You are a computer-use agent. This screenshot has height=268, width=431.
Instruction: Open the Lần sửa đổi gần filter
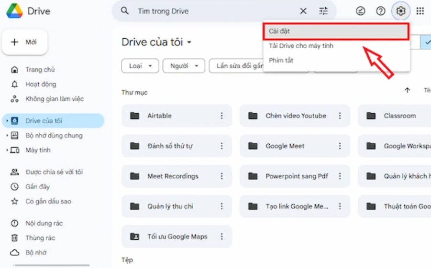coord(236,65)
